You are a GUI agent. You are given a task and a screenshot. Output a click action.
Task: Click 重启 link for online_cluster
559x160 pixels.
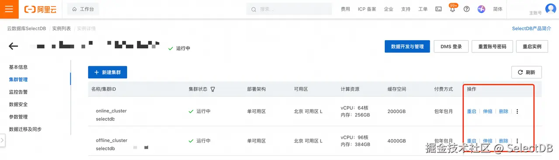point(472,111)
